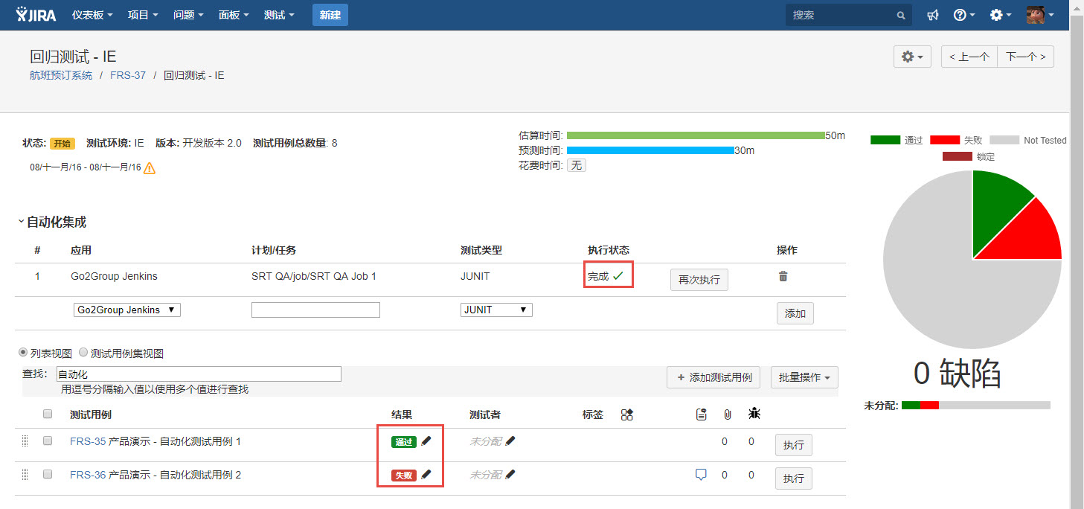
Task: Open the FRS-35 test case link
Action: 88,441
